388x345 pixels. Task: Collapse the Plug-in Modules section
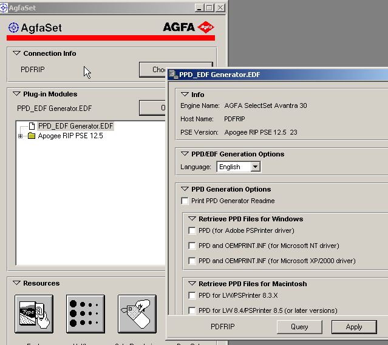coord(16,94)
